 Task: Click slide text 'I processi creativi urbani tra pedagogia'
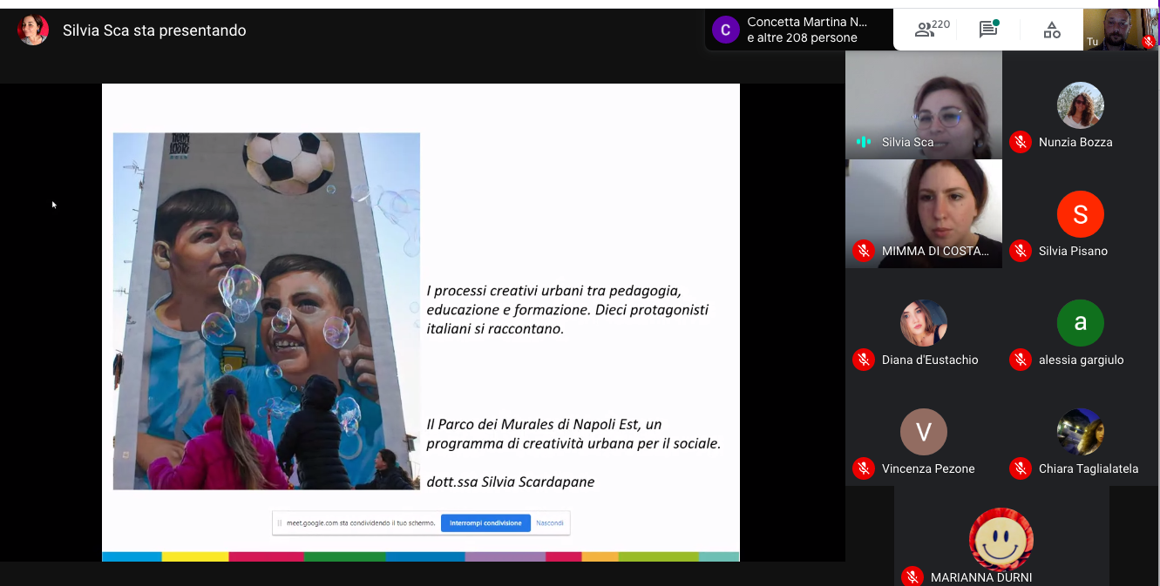pos(554,291)
